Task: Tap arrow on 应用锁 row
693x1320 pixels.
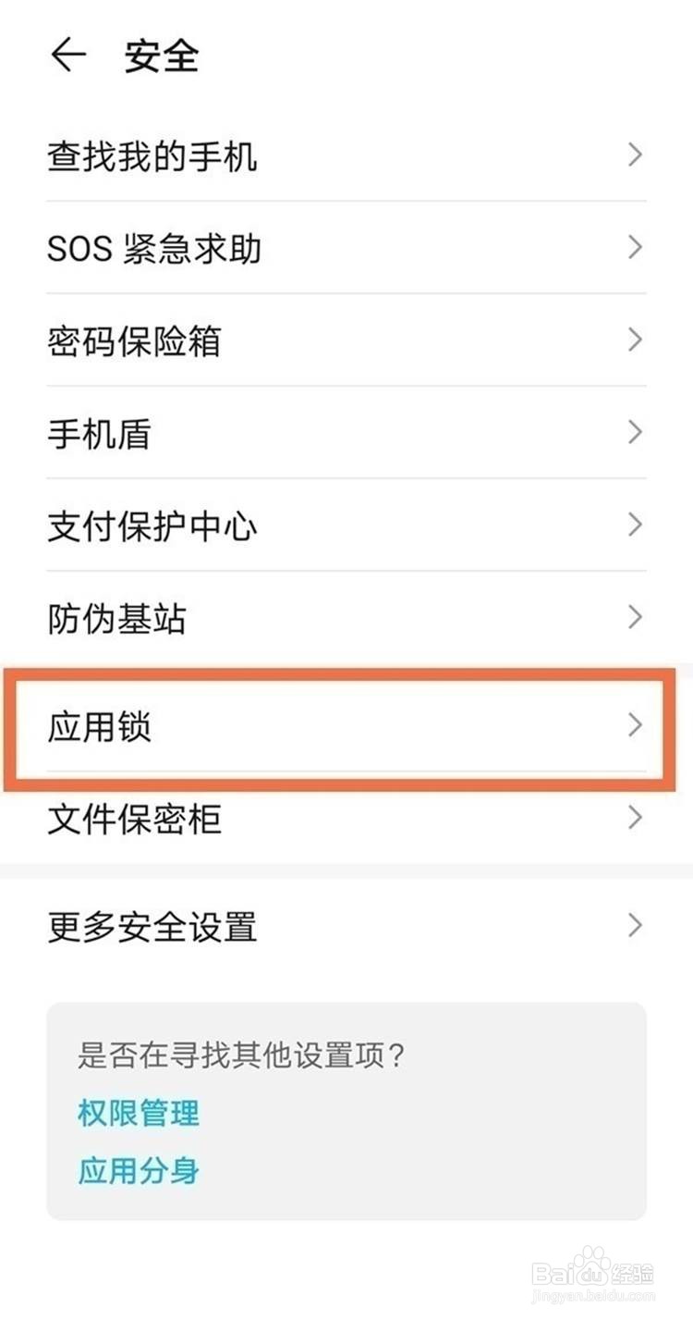Action: point(635,725)
